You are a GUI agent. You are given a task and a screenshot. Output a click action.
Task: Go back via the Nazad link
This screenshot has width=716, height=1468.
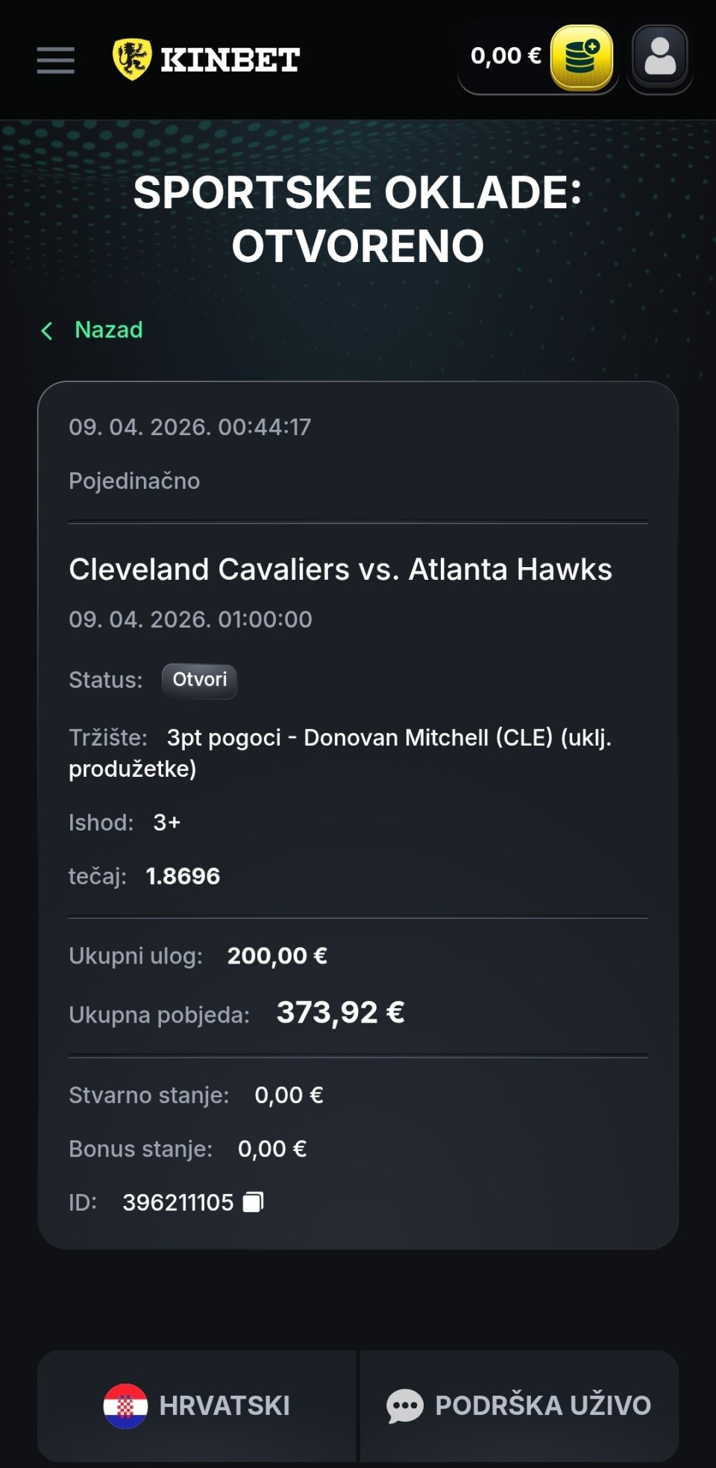pyautogui.click(x=109, y=330)
